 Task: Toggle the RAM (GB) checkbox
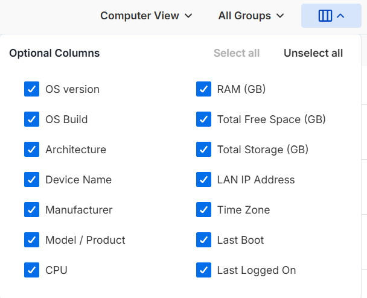click(x=203, y=89)
